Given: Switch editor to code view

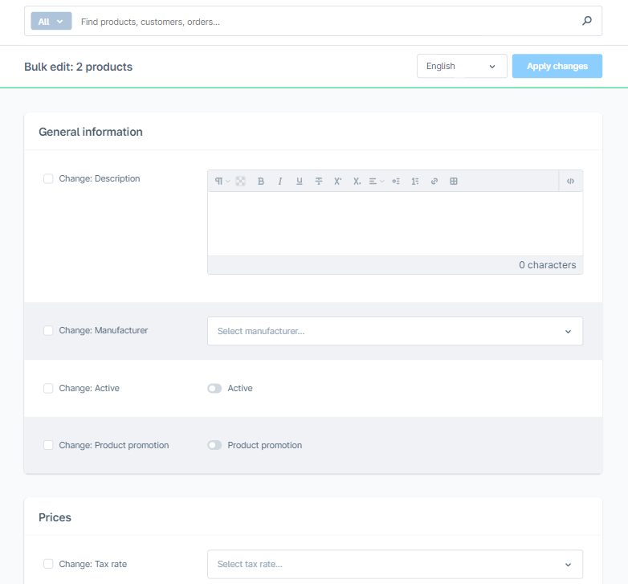Looking at the screenshot, I should pos(570,182).
